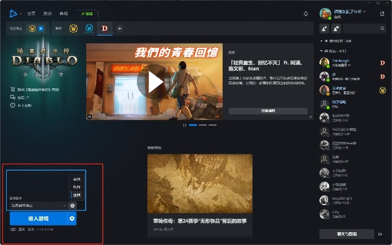Go to the 商城 shop tab
The height and width of the screenshot is (245, 392).
click(x=64, y=13)
